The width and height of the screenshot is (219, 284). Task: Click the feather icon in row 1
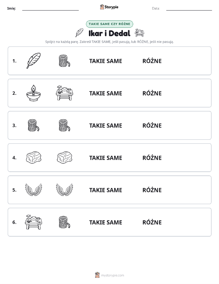[x=34, y=61]
